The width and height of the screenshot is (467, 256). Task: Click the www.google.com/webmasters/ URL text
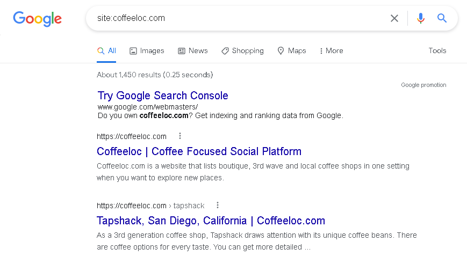[x=148, y=107]
